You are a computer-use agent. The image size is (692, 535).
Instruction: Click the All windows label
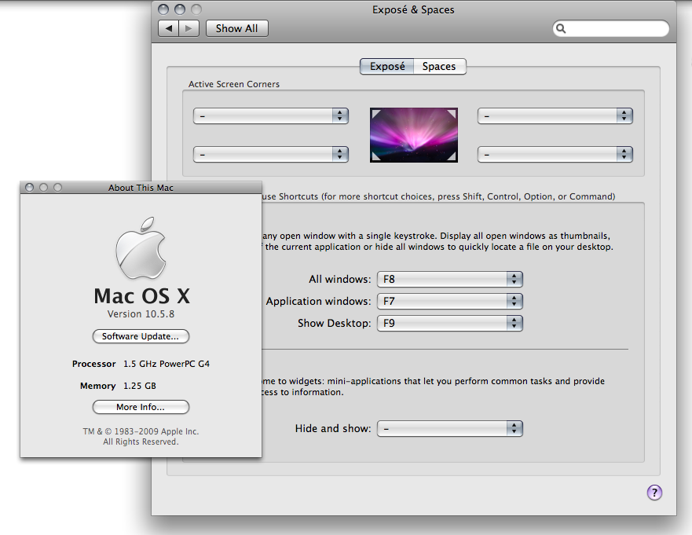coord(340,279)
